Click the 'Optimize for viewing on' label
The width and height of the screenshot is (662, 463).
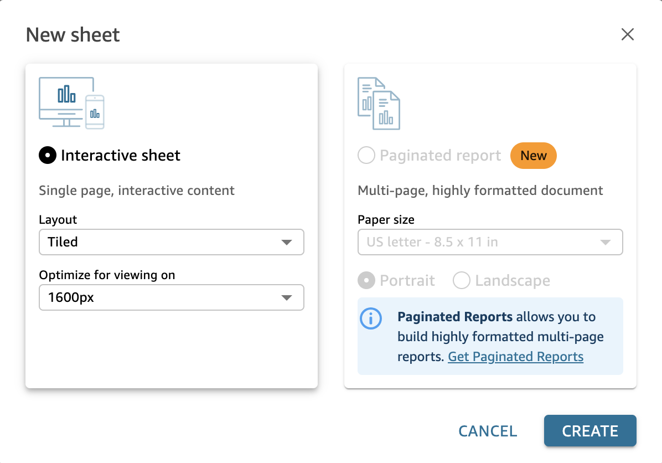pyautogui.click(x=107, y=275)
